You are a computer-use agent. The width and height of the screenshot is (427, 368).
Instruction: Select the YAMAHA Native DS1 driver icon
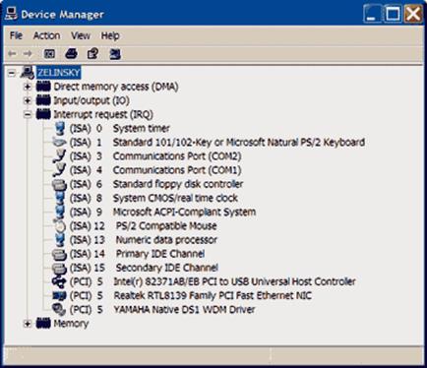click(59, 309)
